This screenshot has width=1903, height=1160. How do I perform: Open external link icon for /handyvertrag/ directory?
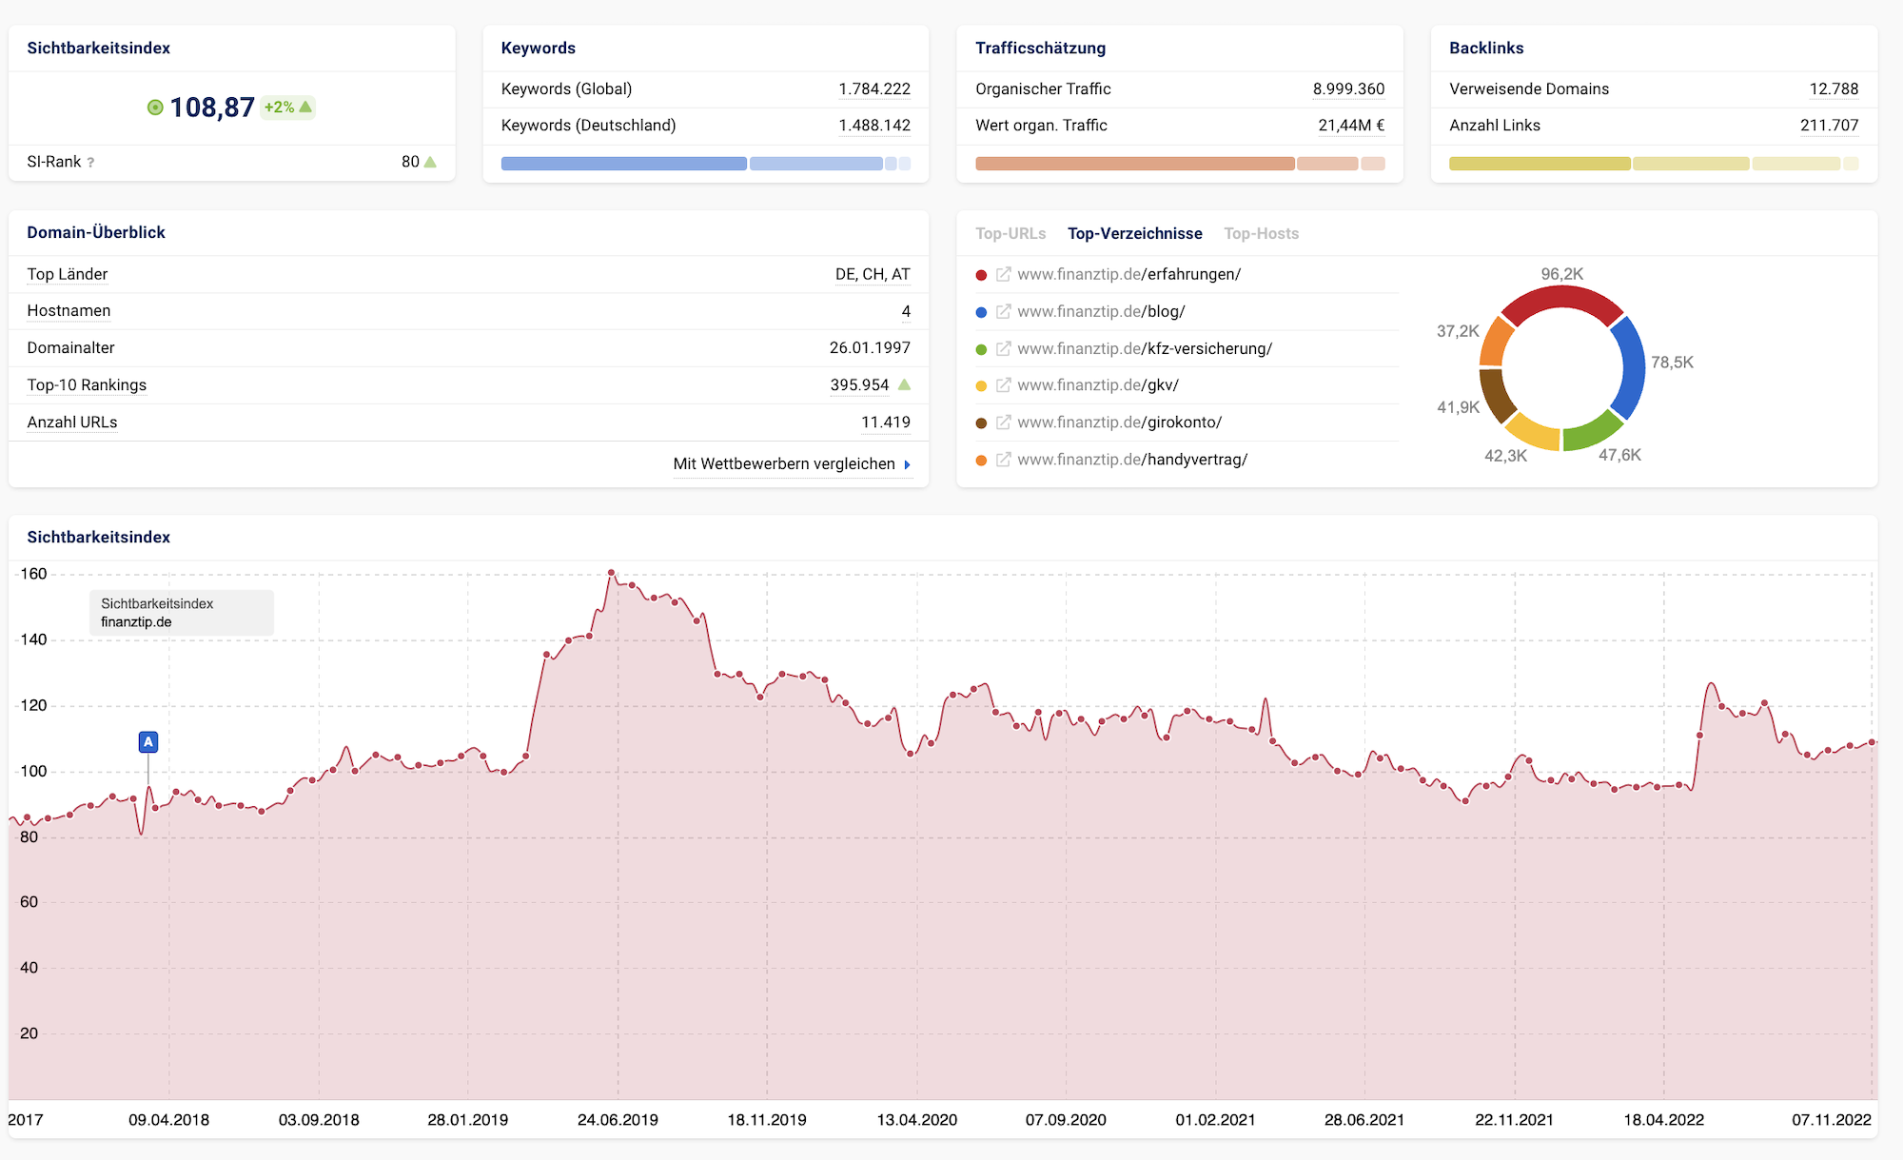[x=1003, y=460]
